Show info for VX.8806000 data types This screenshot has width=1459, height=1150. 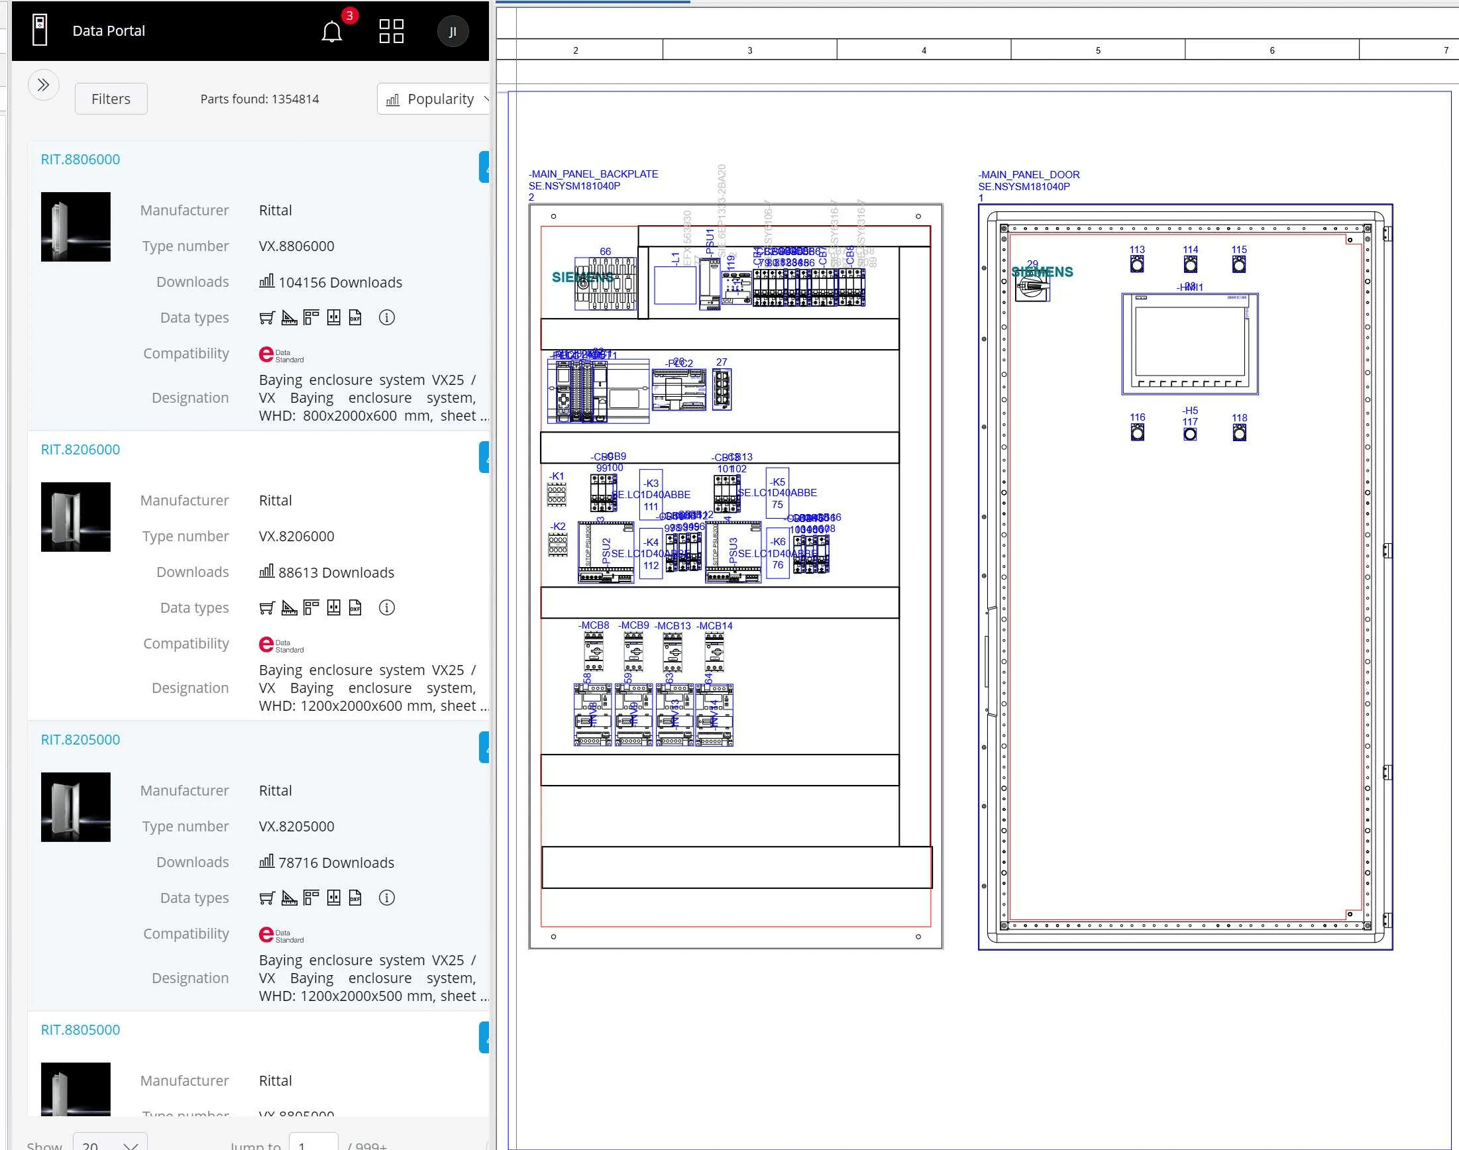click(x=386, y=318)
